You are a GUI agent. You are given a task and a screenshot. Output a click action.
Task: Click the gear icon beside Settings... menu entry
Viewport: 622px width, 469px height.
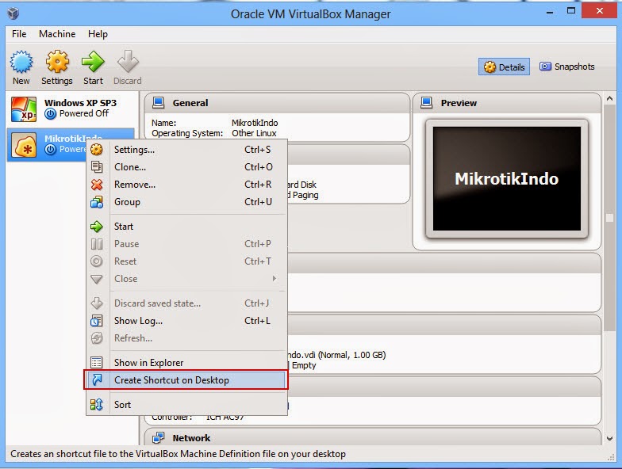tap(97, 150)
